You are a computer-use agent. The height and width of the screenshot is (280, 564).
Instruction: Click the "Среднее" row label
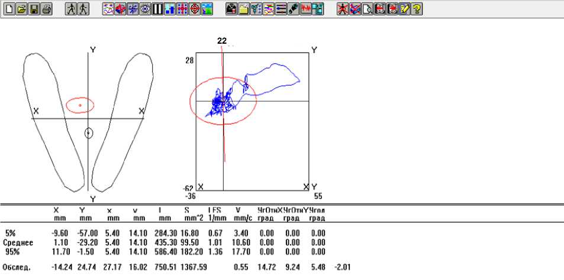pos(18,243)
